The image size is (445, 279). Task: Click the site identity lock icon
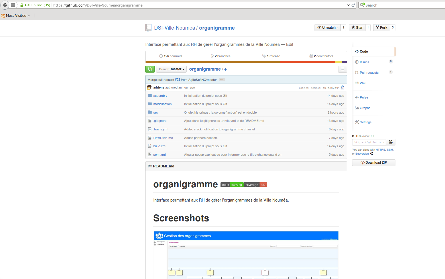point(22,5)
